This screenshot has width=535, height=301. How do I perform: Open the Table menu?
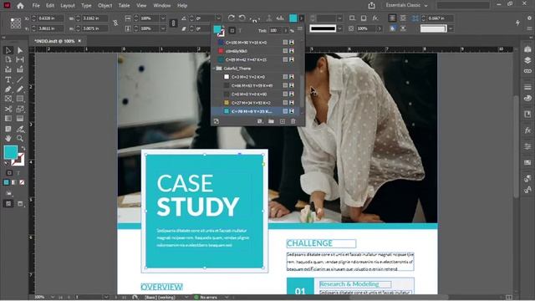pyautogui.click(x=124, y=6)
